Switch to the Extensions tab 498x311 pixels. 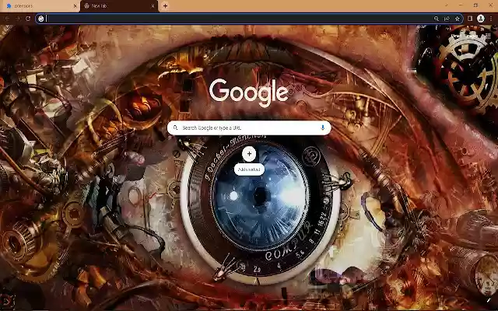(40, 5)
